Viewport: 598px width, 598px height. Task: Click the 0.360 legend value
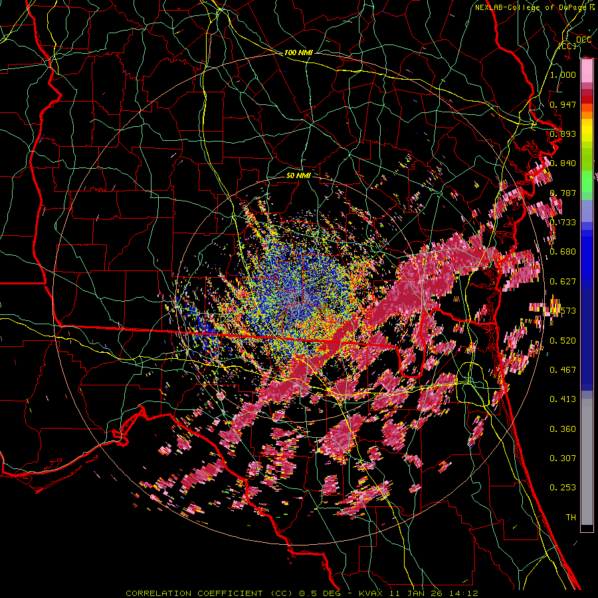coord(563,429)
